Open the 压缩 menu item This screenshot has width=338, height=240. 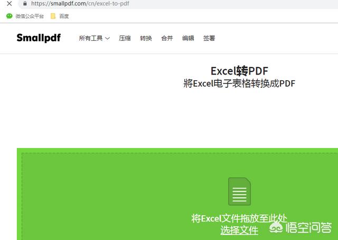tap(125, 38)
